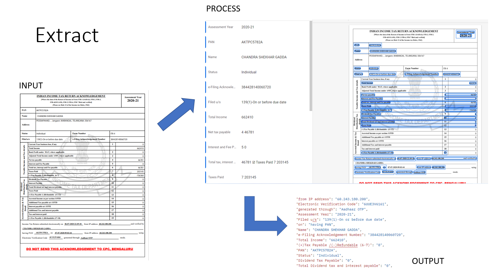Select the Name field label in the PROCESS list
Viewport: 493px width, 274px height.
pyautogui.click(x=212, y=57)
